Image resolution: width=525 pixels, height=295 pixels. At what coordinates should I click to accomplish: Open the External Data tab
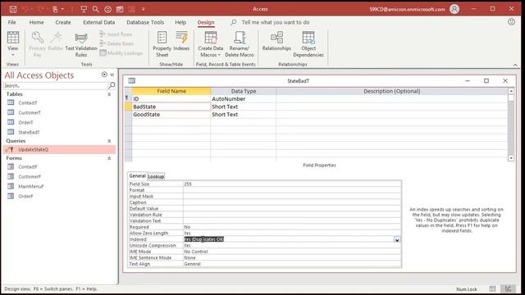click(98, 22)
